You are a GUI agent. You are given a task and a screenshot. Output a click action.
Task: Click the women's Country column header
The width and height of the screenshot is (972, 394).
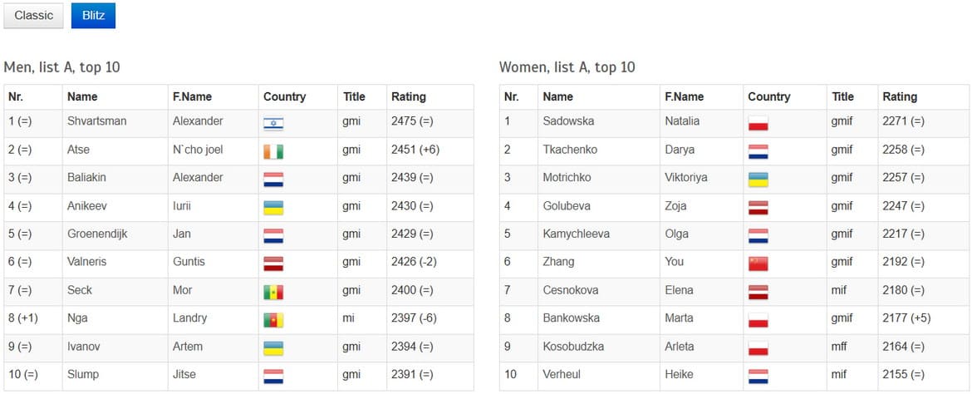768,96
